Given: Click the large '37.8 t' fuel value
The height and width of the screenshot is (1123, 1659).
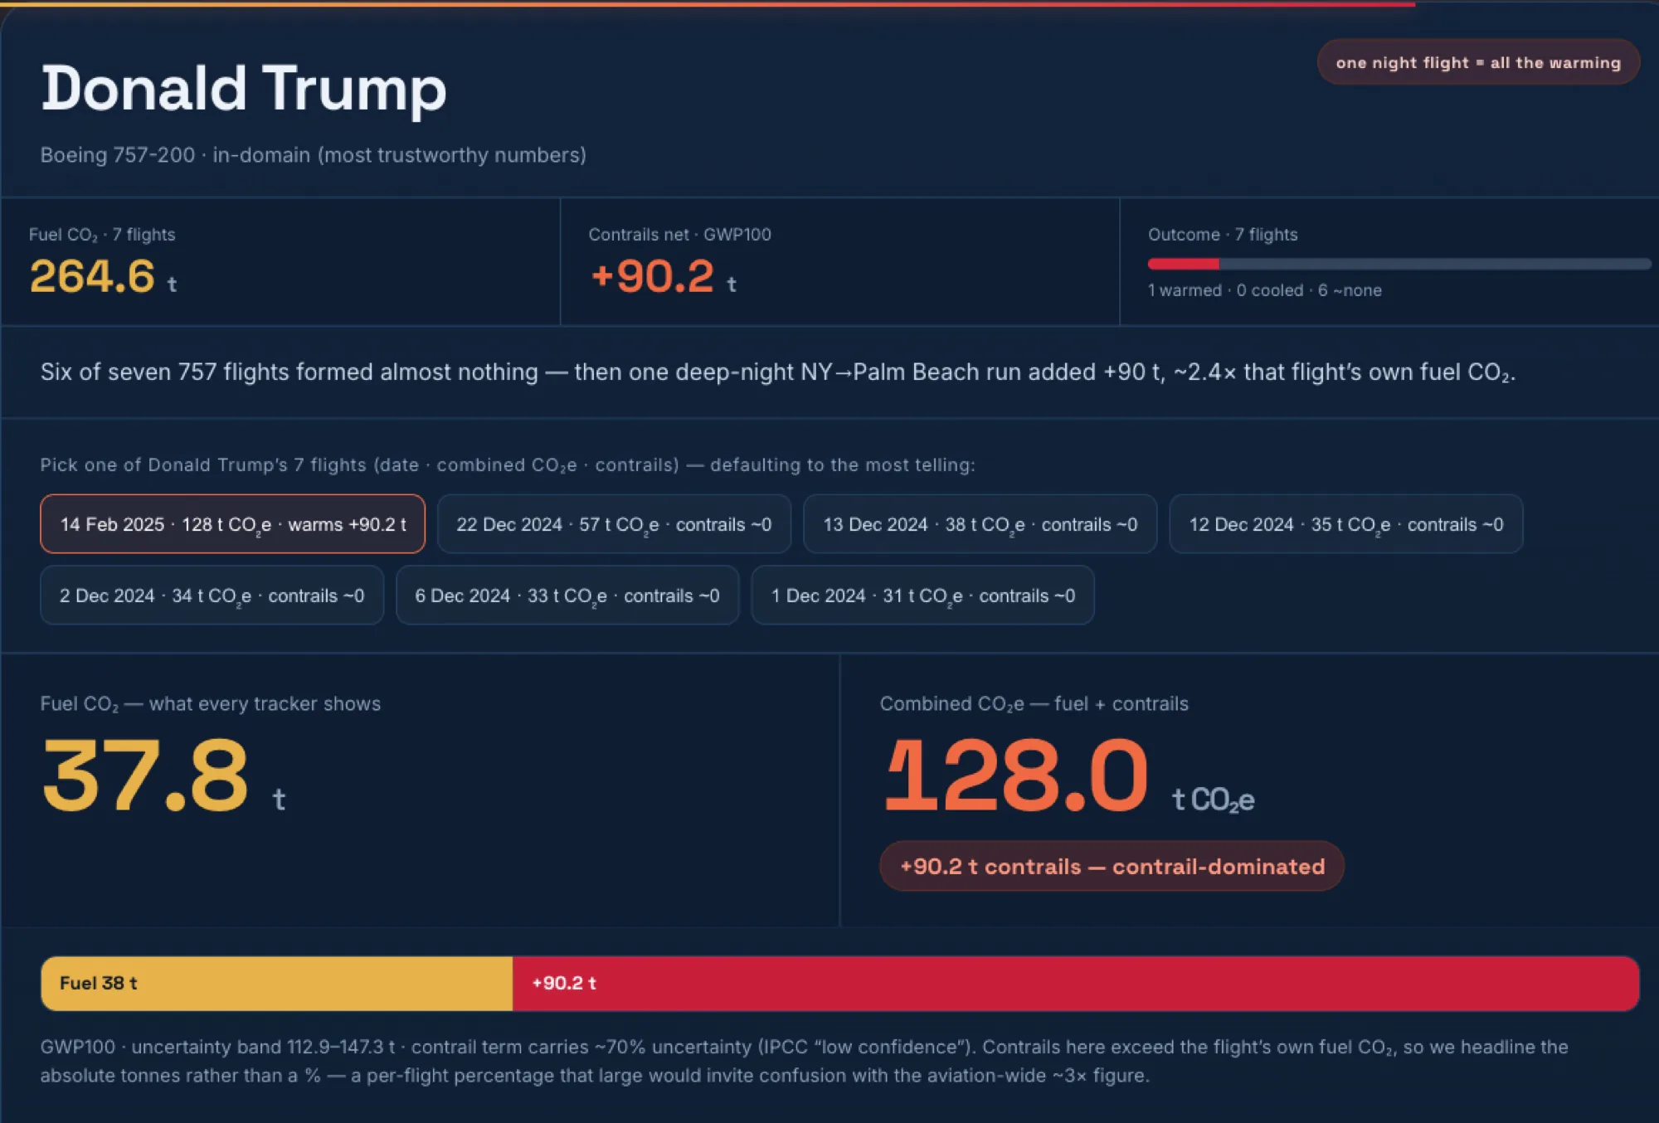Looking at the screenshot, I should point(163,776).
